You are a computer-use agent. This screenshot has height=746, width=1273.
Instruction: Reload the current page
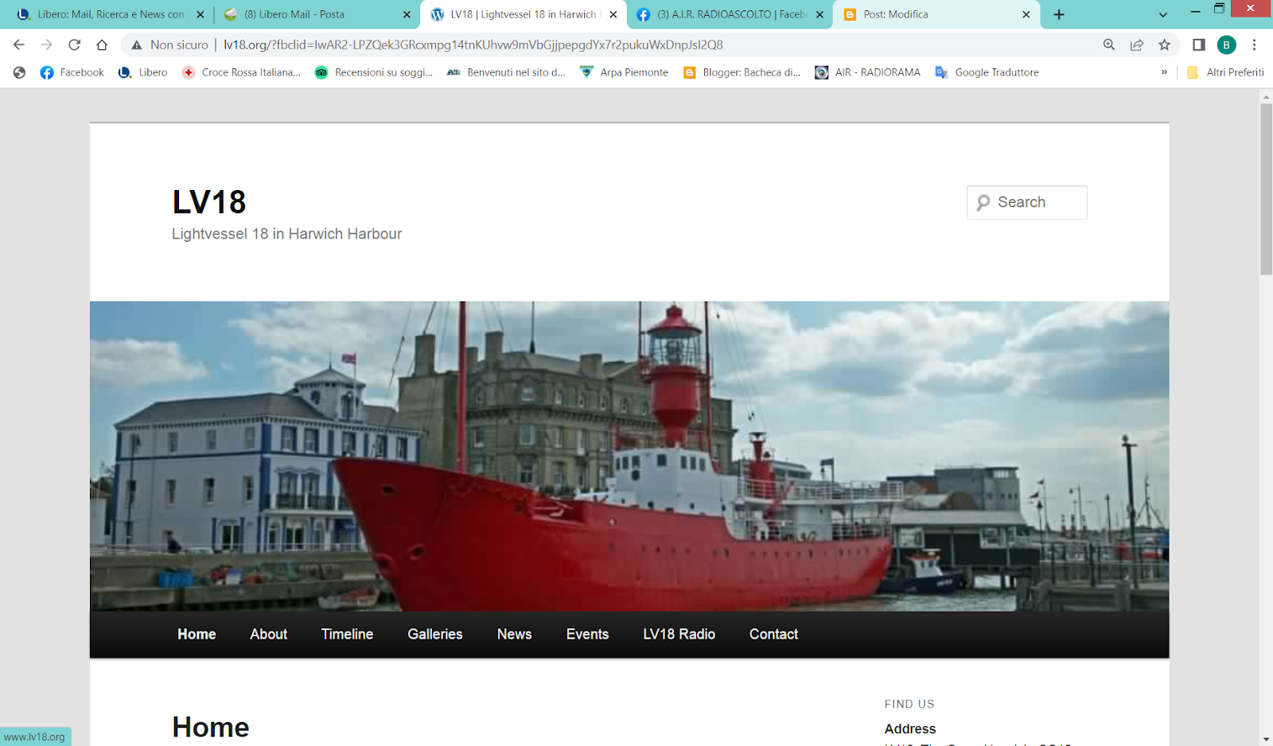74,45
